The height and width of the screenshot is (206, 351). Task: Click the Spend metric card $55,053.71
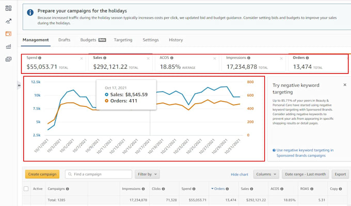pos(54,63)
